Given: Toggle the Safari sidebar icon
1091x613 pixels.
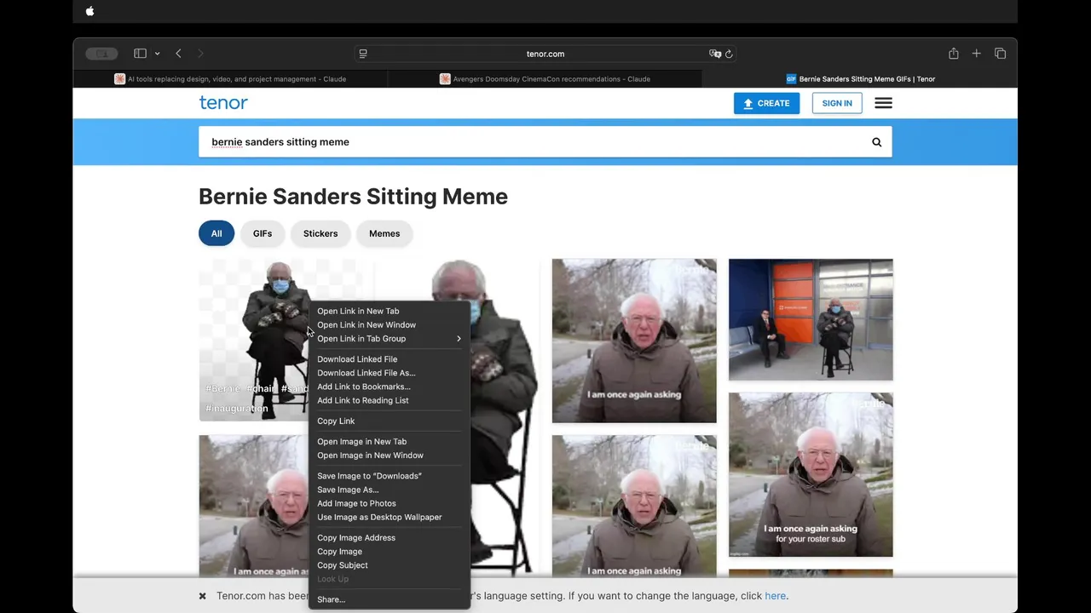Looking at the screenshot, I should tap(140, 54).
